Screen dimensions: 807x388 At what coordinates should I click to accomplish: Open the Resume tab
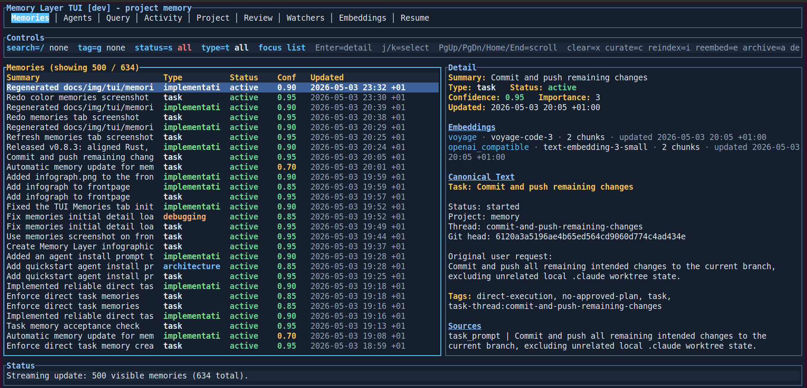(x=415, y=18)
